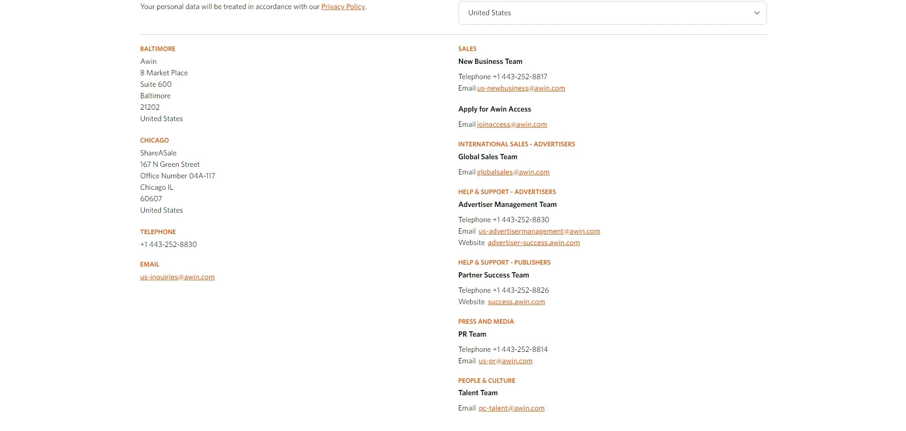Screen dimensions: 906x431
Task: Click us-pr@awin.com email link
Action: [505, 361]
